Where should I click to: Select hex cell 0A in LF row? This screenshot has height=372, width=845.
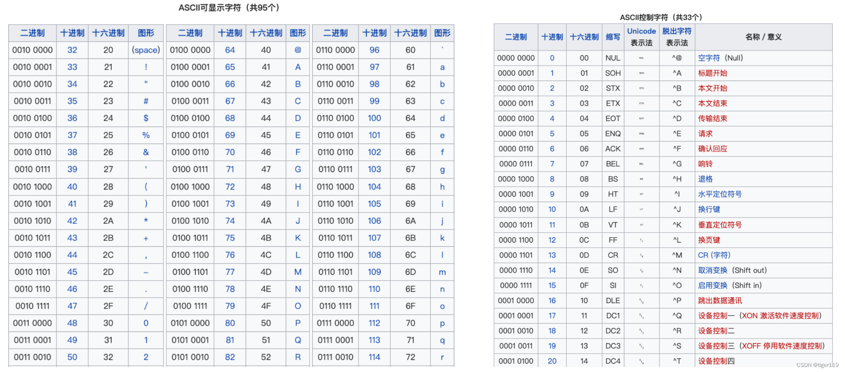tap(584, 209)
